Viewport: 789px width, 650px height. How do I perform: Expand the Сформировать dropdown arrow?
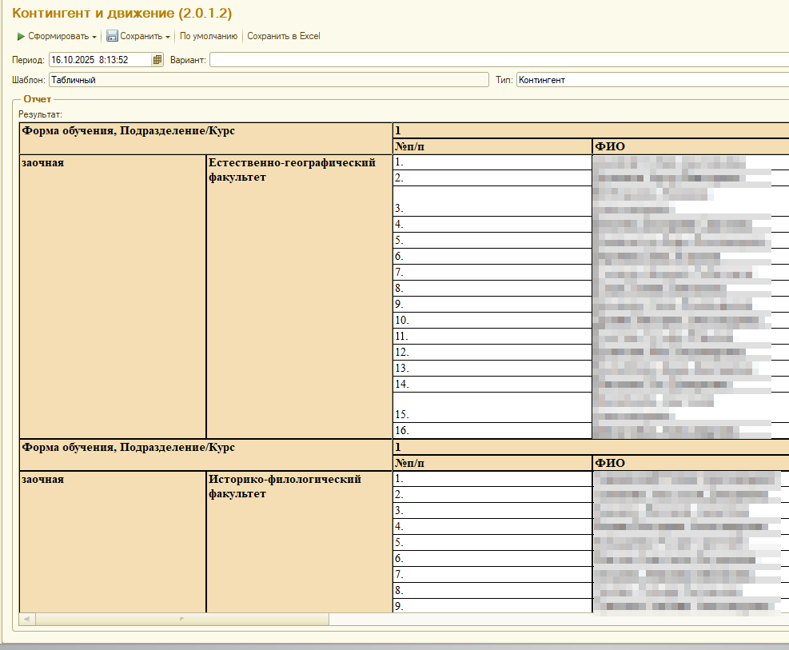tap(94, 37)
